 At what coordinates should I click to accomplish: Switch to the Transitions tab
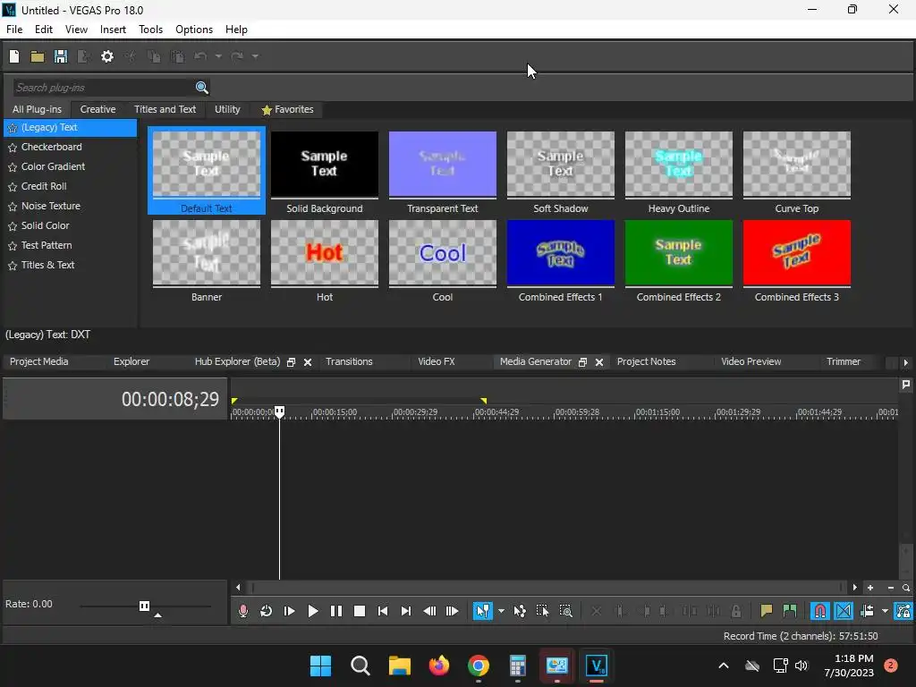349,361
